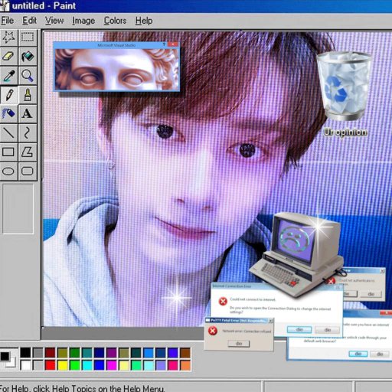Select the yellow palette color
392x392 pixels.
coord(63,365)
